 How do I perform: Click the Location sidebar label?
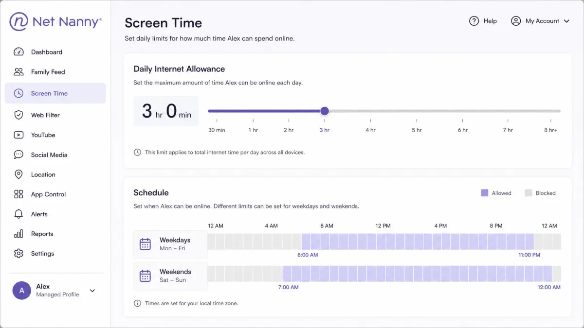[x=43, y=174]
